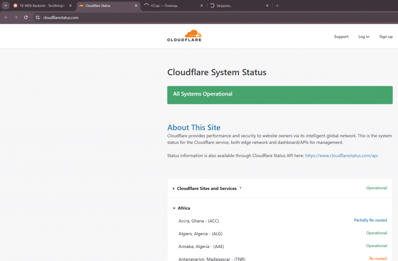Open the About This Site heading link
The image size is (398, 261).
pos(194,127)
